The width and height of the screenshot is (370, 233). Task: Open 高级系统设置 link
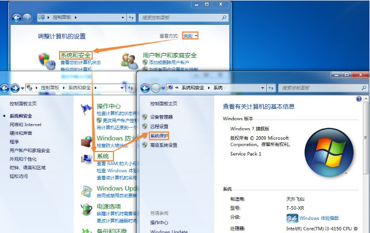point(163,145)
